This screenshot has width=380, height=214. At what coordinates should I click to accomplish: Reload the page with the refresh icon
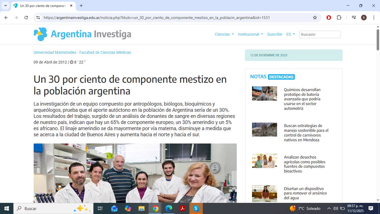(x=26, y=18)
